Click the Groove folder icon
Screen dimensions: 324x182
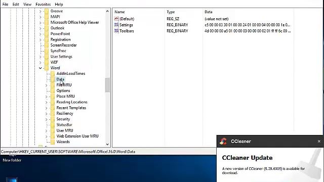(47, 11)
